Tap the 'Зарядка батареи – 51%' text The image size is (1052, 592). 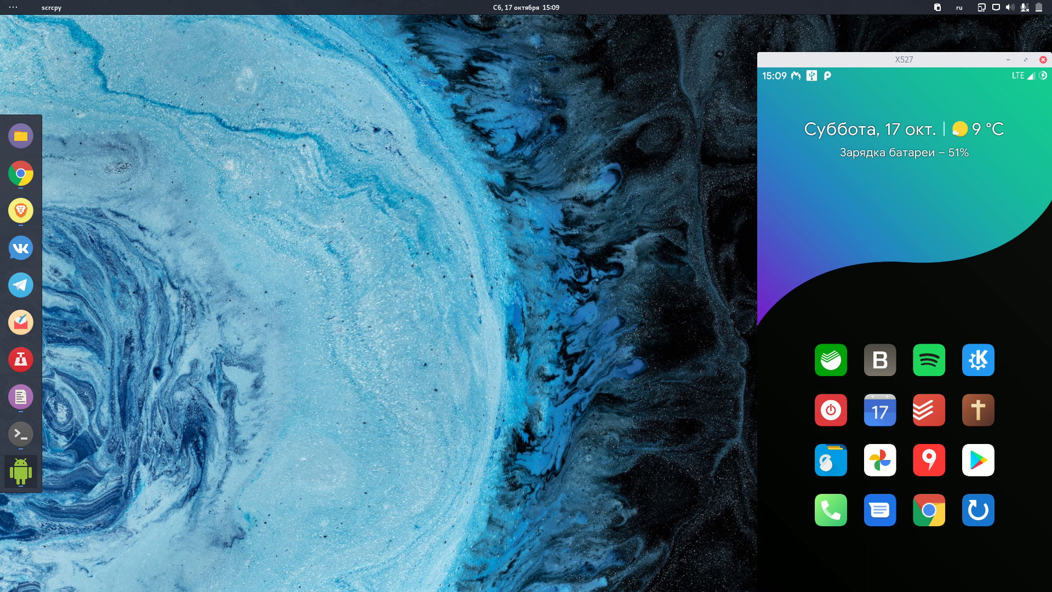point(904,153)
